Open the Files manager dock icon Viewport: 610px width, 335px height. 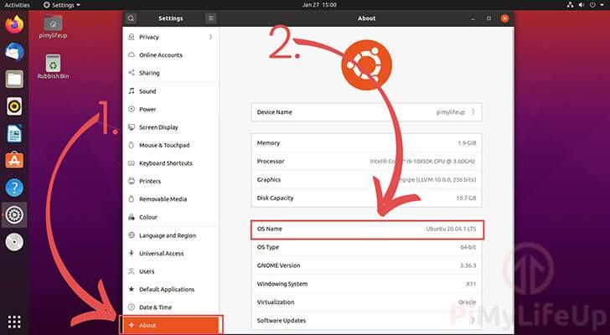point(14,80)
